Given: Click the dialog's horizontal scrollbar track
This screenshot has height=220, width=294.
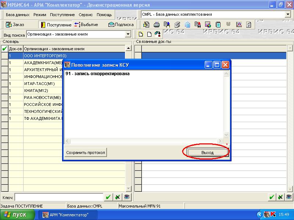Looking at the screenshot, I should pyautogui.click(x=144, y=141).
